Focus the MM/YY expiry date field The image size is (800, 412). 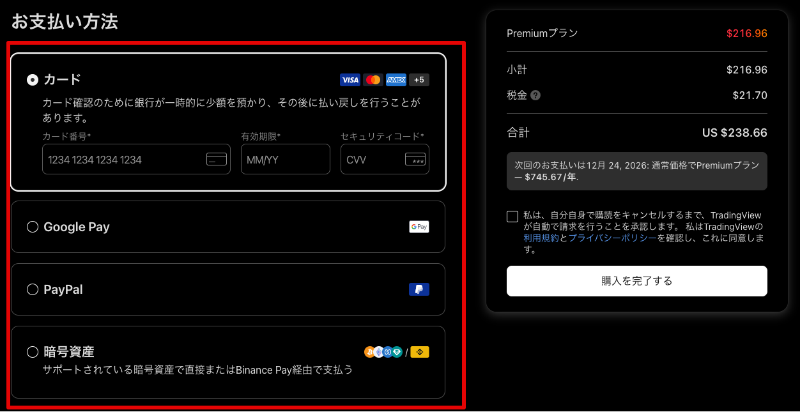point(285,160)
